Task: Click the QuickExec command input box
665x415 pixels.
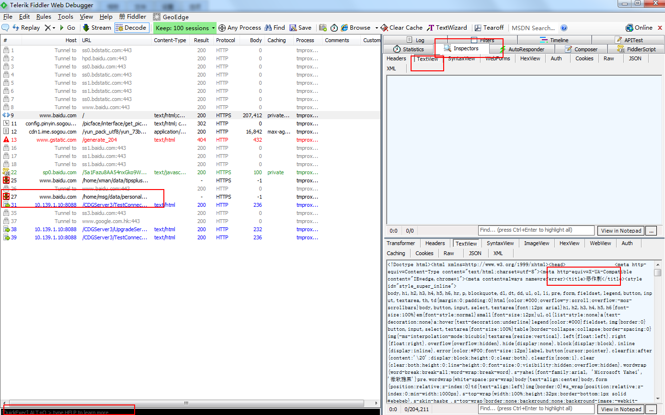Action: coord(191,412)
